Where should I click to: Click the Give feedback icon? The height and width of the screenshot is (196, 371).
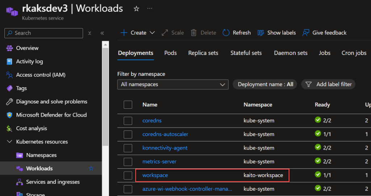(x=306, y=33)
